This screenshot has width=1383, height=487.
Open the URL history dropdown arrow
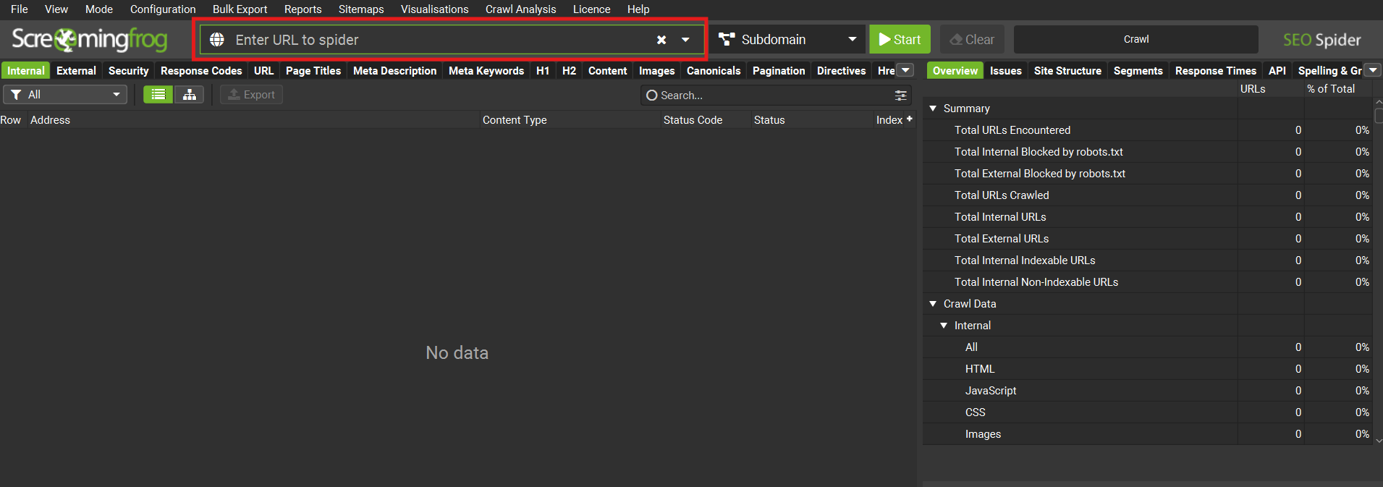685,40
